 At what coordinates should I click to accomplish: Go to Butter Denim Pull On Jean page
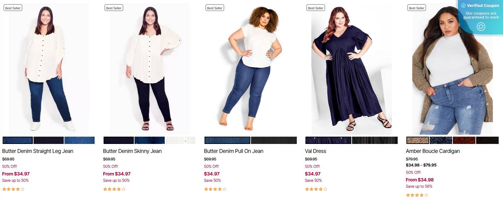coord(233,151)
